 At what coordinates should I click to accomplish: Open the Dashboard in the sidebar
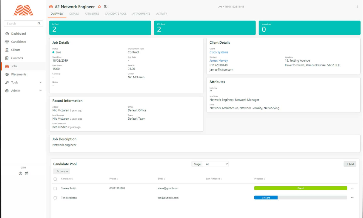(18, 33)
